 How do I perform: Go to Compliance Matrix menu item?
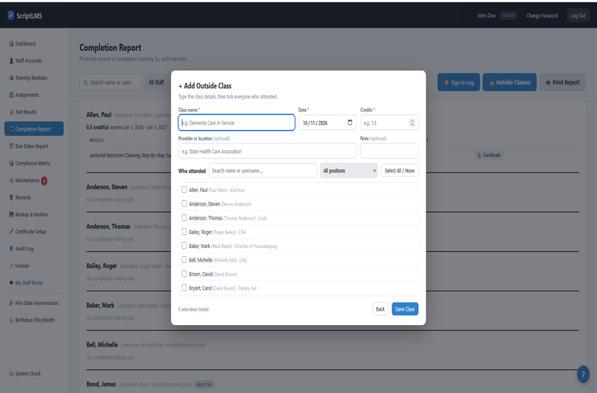(33, 163)
